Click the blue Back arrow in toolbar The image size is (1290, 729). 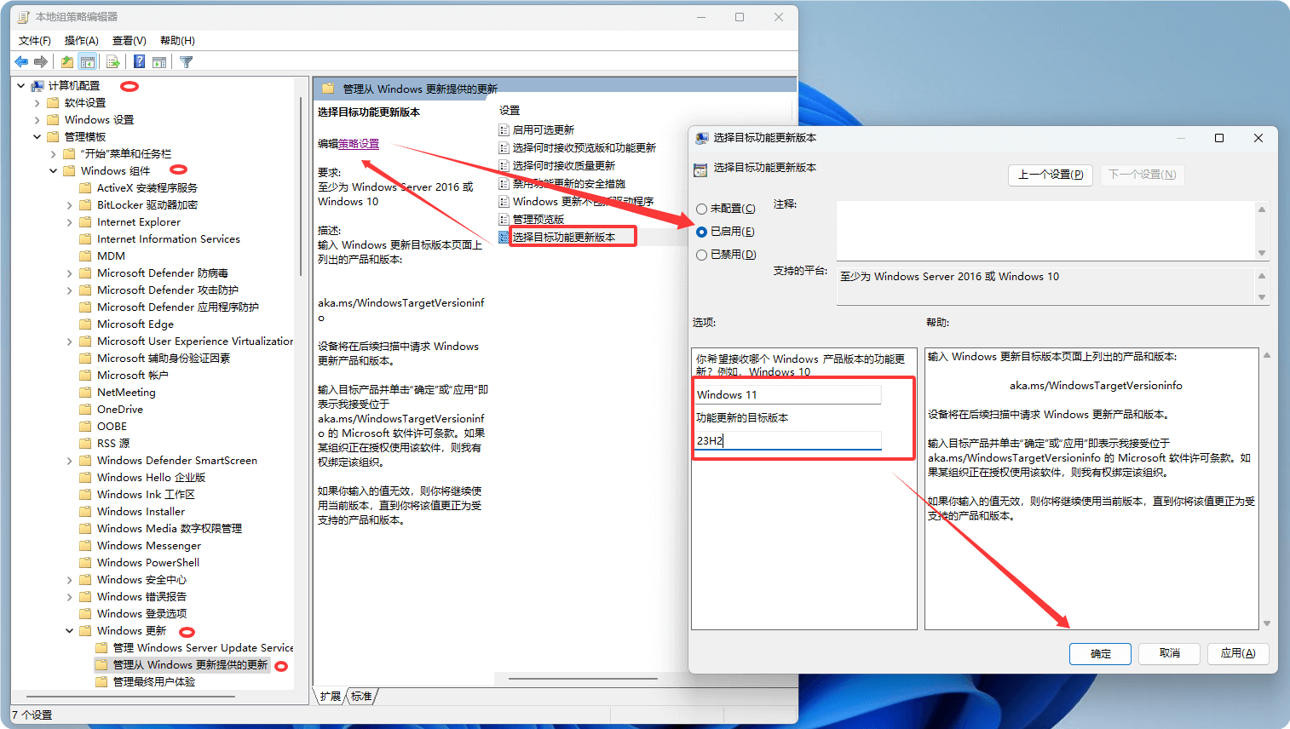21,61
